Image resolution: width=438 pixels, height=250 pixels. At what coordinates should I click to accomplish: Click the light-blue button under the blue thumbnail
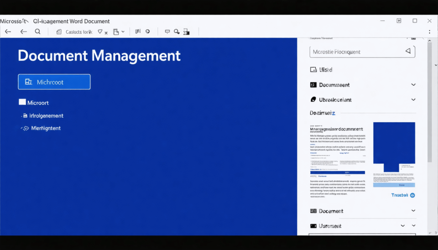(x=394, y=185)
